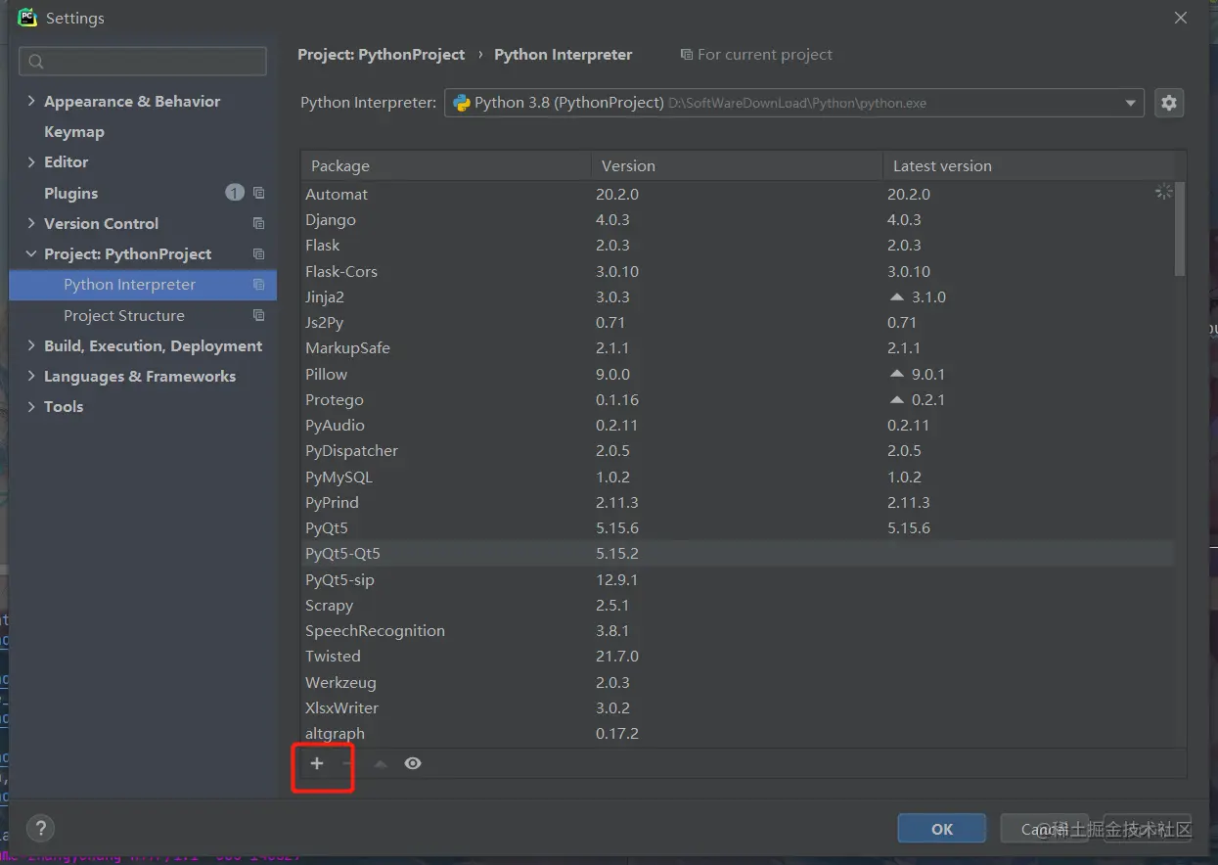Select the Twisted package row

click(738, 656)
